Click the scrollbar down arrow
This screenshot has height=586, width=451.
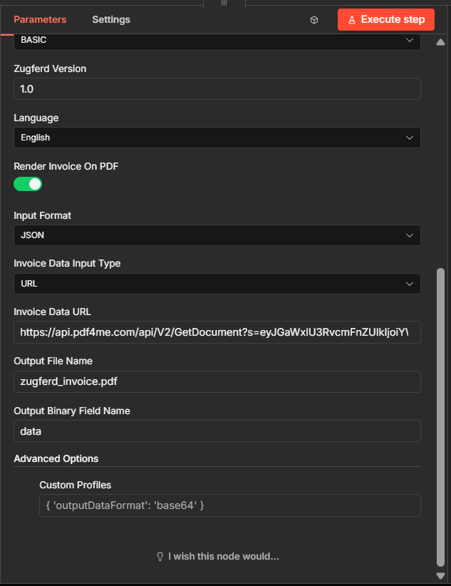tap(440, 575)
